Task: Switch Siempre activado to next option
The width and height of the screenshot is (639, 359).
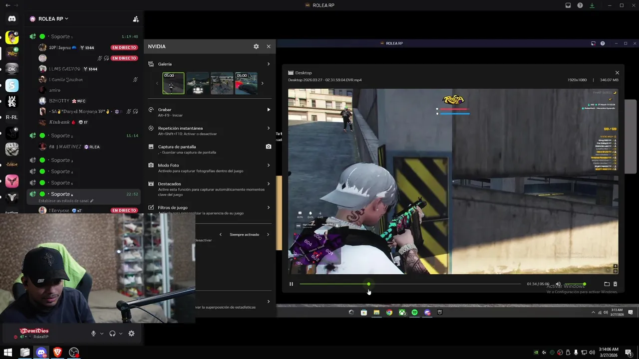Action: pos(268,234)
